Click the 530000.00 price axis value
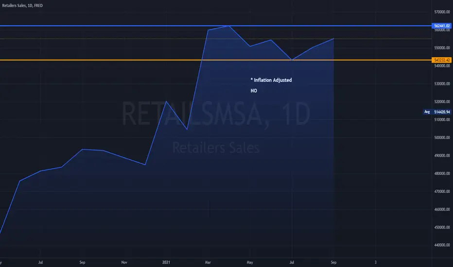453x267 pixels. pyautogui.click(x=442, y=83)
